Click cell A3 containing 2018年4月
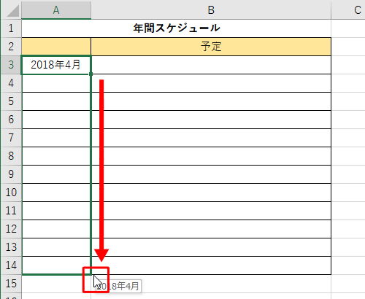The image size is (365, 299). click(56, 65)
